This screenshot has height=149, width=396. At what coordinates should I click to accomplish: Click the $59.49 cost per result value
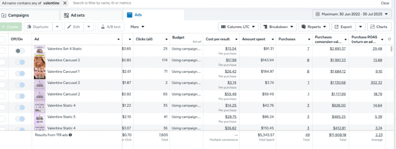pyautogui.click(x=230, y=94)
